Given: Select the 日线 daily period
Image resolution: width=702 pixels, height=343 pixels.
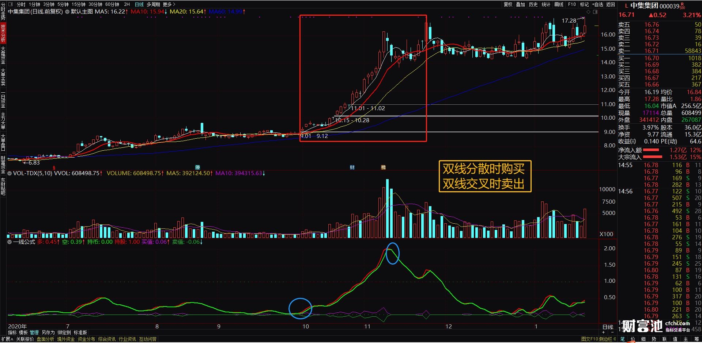Looking at the screenshot, I should coord(139,4).
